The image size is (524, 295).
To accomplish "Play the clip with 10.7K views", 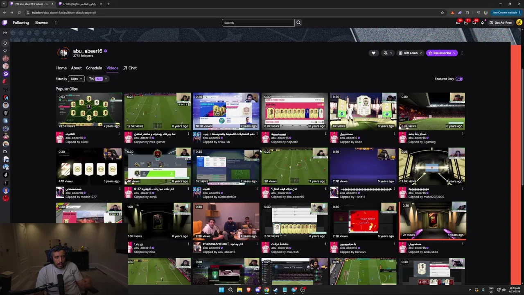I will pyautogui.click(x=226, y=111).
